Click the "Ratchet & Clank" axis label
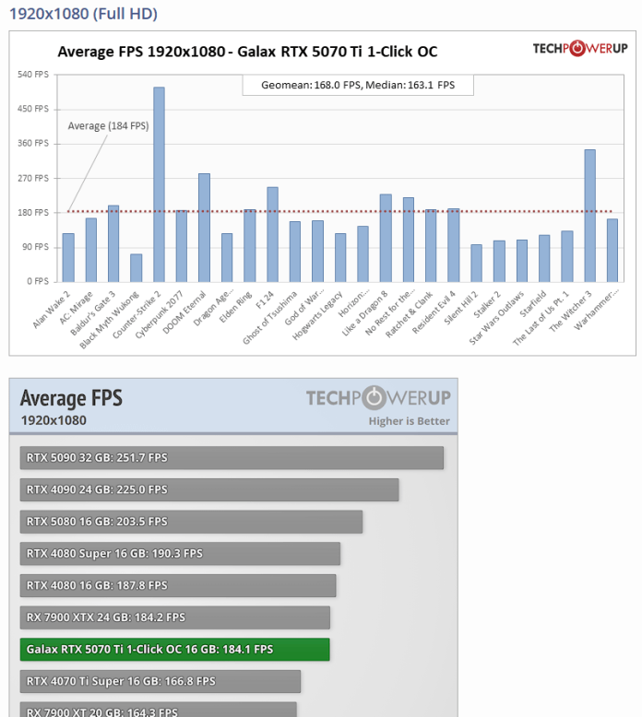The height and width of the screenshot is (717, 642). (409, 314)
